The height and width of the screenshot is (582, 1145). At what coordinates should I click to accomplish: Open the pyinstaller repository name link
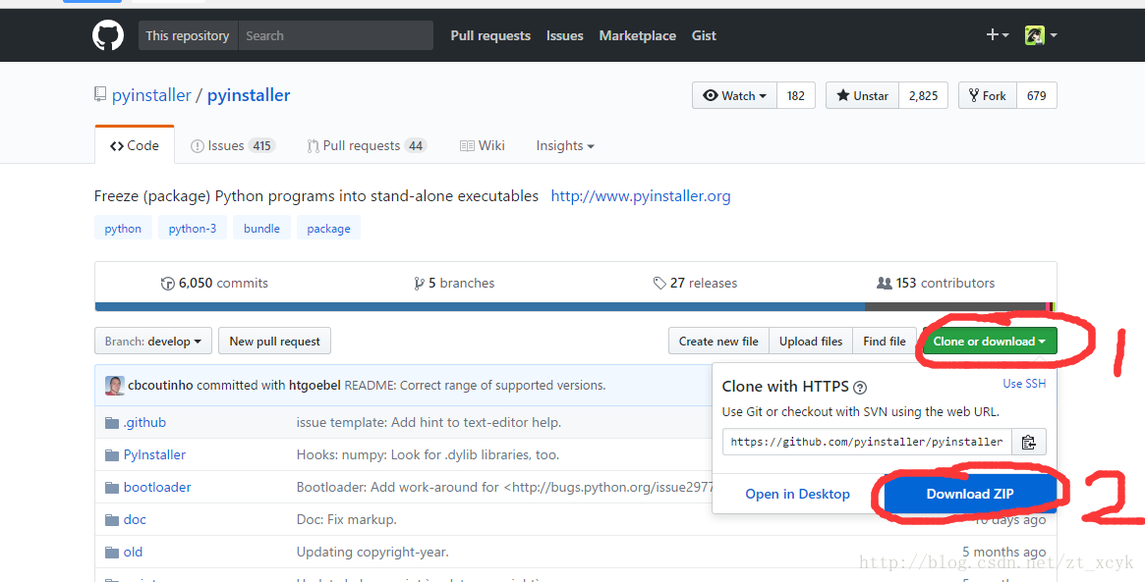pyautogui.click(x=249, y=95)
